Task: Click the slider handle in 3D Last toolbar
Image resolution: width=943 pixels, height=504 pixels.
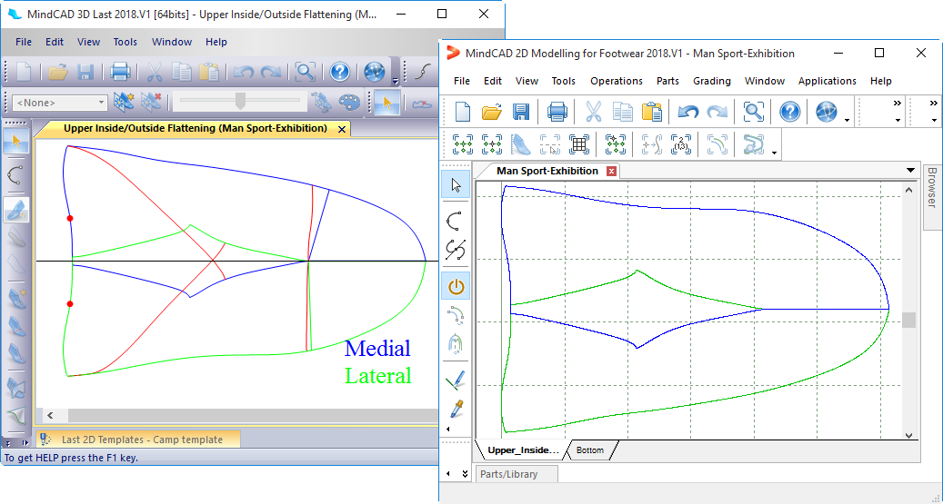Action: tap(241, 101)
